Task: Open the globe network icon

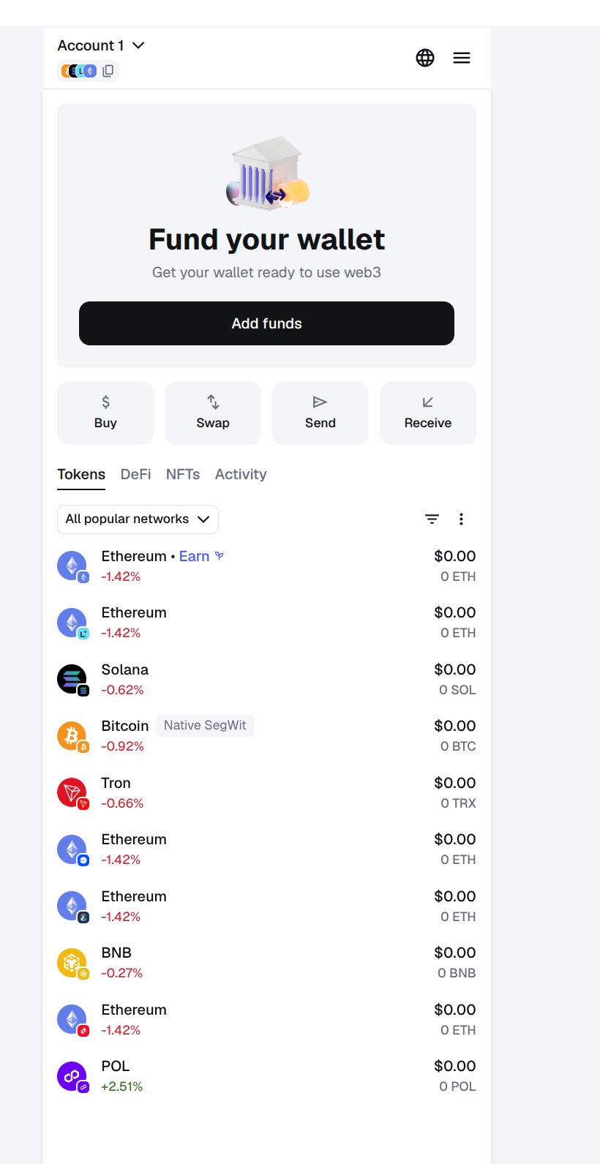Action: pos(425,58)
